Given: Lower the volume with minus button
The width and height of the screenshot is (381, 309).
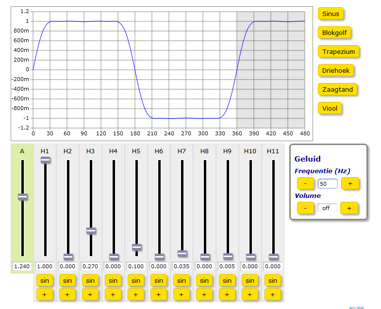Looking at the screenshot, I should (x=305, y=208).
